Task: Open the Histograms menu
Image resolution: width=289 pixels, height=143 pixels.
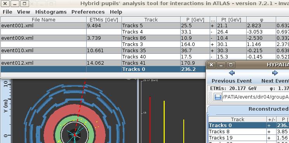Action: coord(51,12)
